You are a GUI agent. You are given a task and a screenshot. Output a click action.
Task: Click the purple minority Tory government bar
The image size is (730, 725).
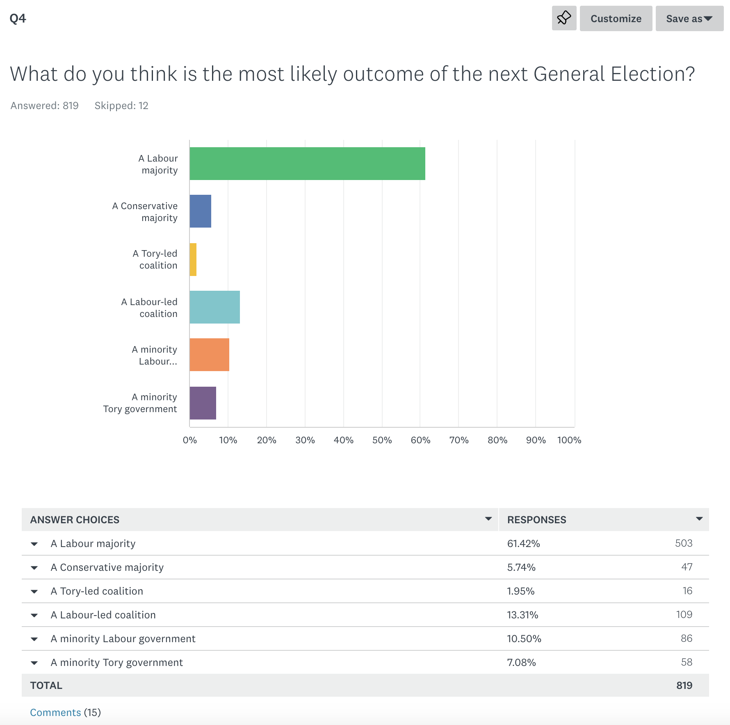point(203,403)
